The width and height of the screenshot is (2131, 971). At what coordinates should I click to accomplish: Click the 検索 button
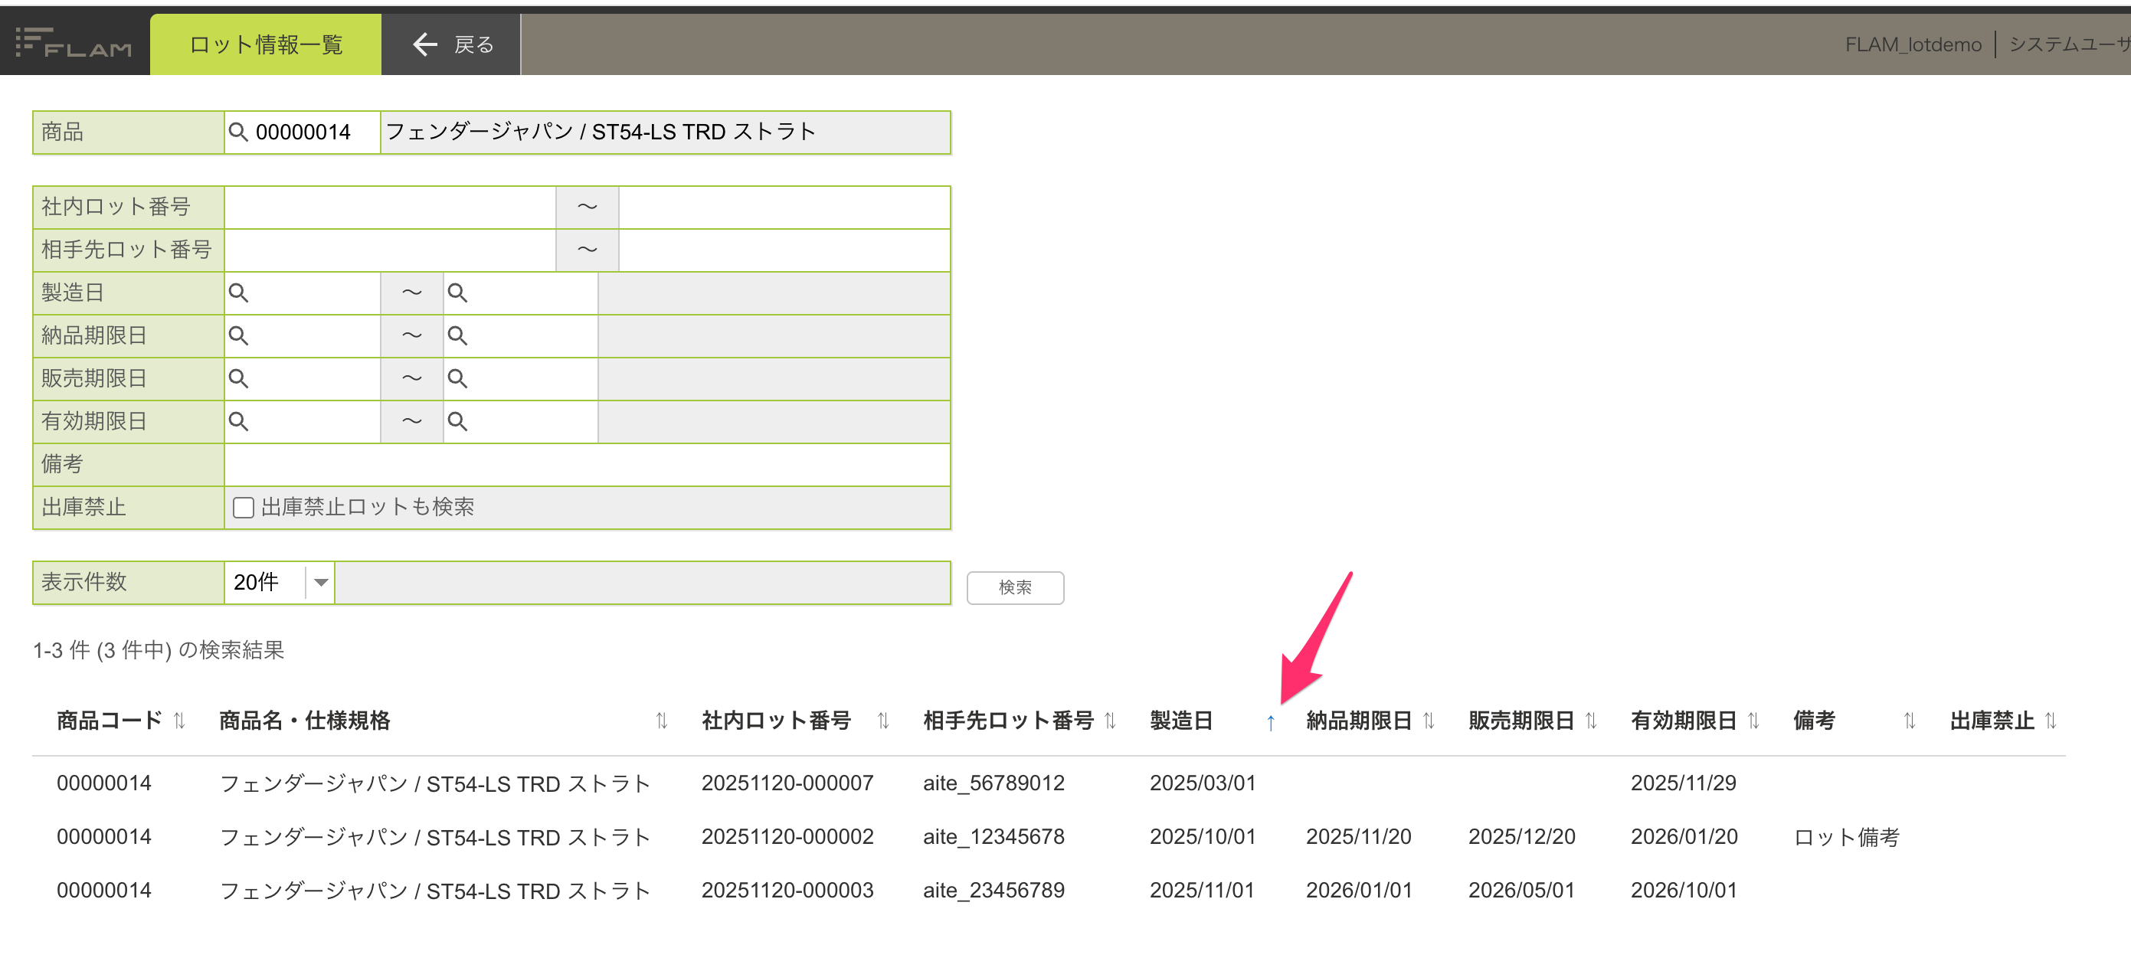[x=1015, y=587]
